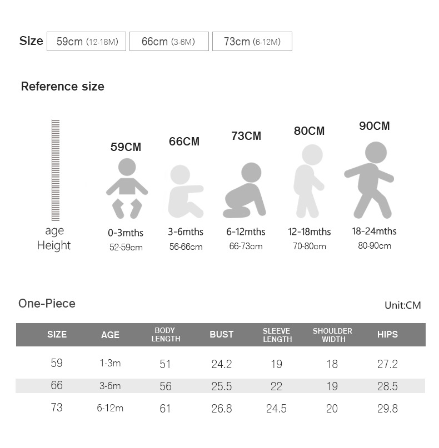Screen dimensions: 439x448
Task: Click the Reference size heading
Action: 62,87
